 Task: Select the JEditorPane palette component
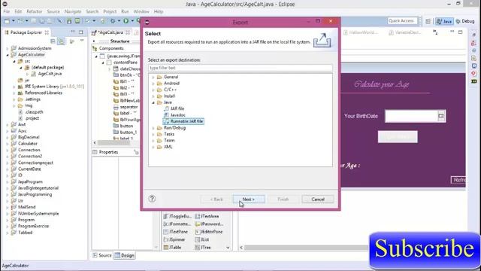click(x=209, y=232)
